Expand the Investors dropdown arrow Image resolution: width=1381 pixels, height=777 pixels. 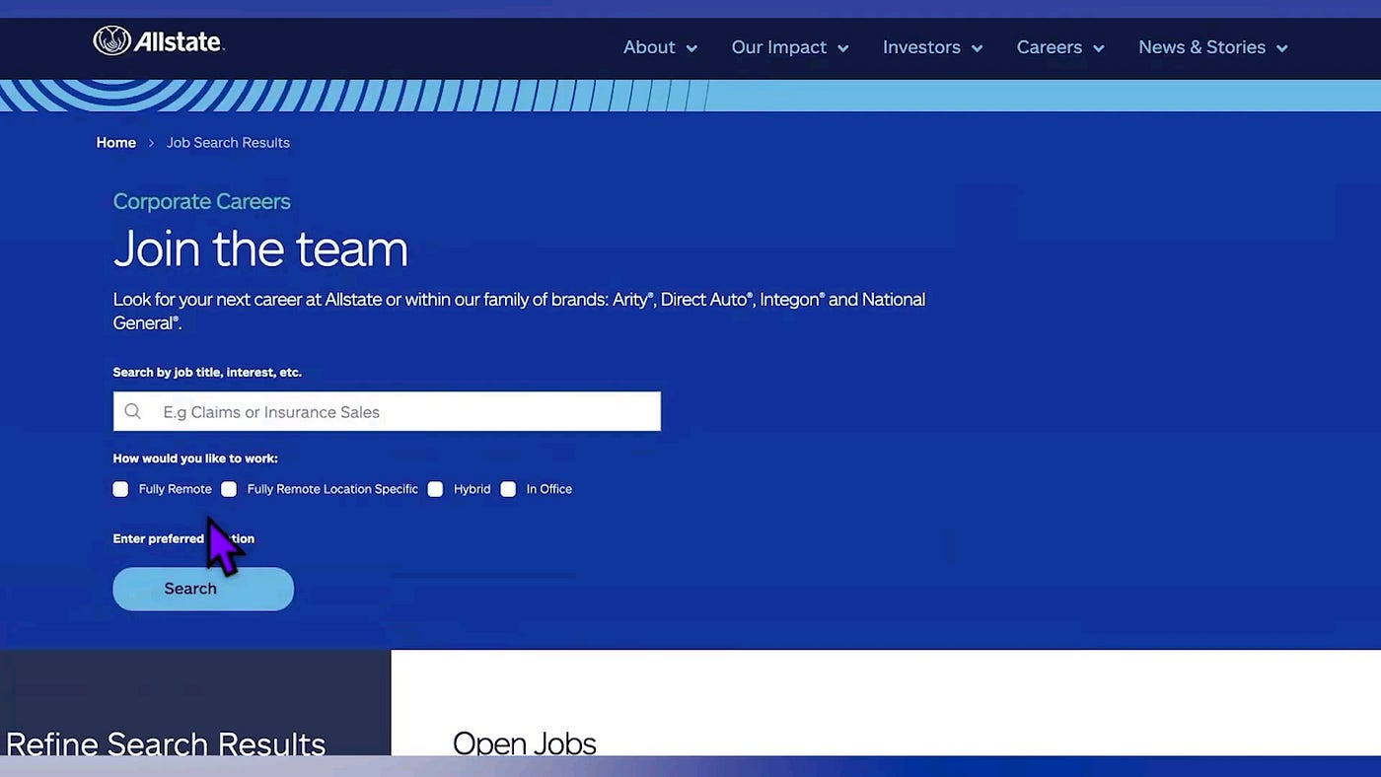click(x=977, y=48)
